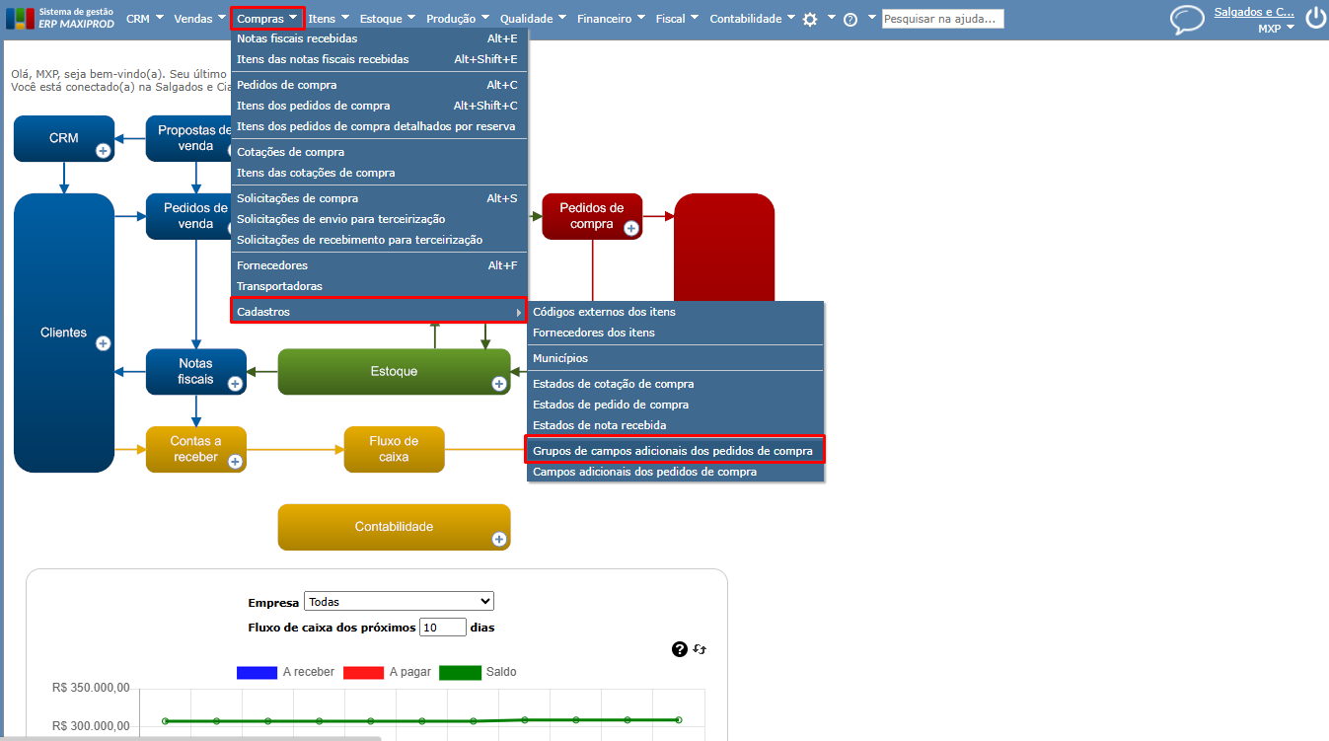Select Itens dos pedidos detalhados por reserva

click(x=380, y=126)
